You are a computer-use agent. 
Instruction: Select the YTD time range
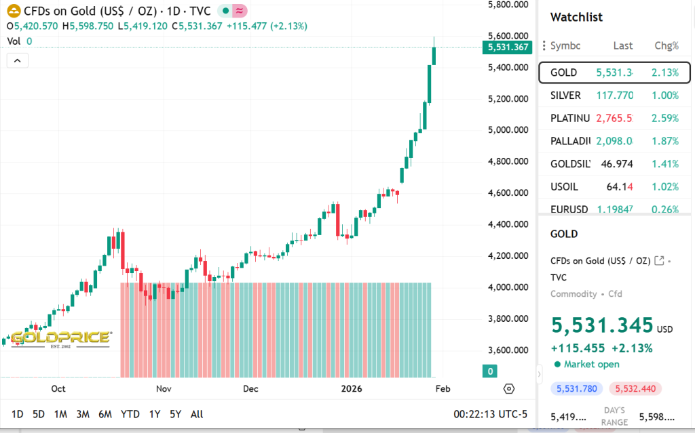pyautogui.click(x=130, y=414)
